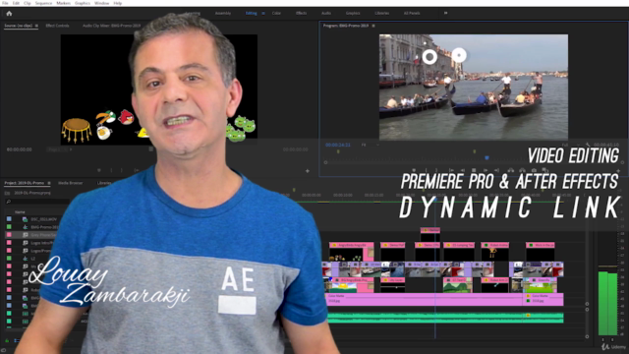This screenshot has height=354, width=629.
Task: Open the Clip menu
Action: click(x=28, y=3)
